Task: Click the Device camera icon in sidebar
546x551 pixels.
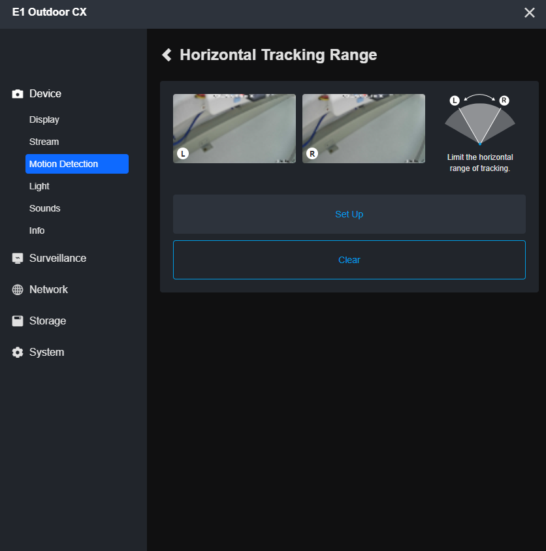Action: (x=18, y=94)
